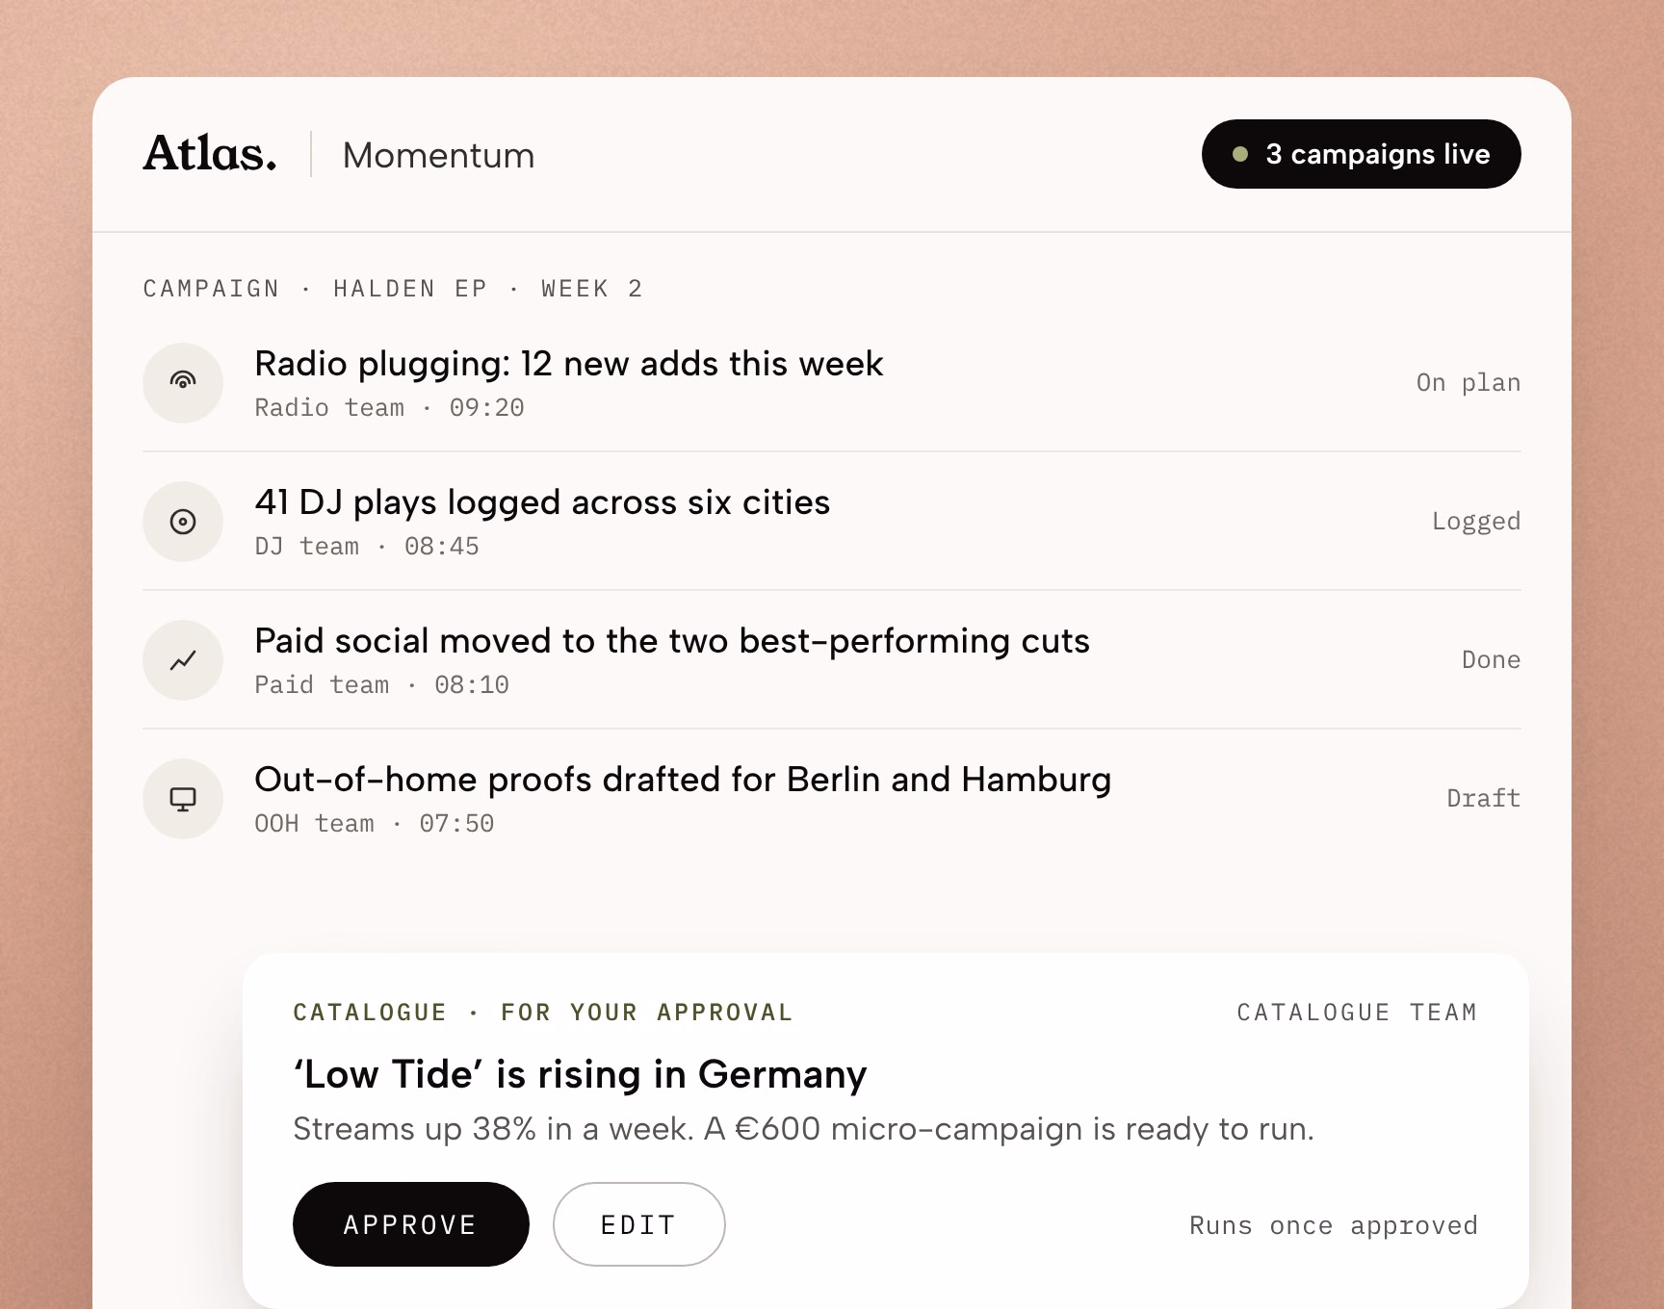The width and height of the screenshot is (1664, 1309).
Task: Open '41 DJ plays logged across six cities'
Action: pos(542,502)
